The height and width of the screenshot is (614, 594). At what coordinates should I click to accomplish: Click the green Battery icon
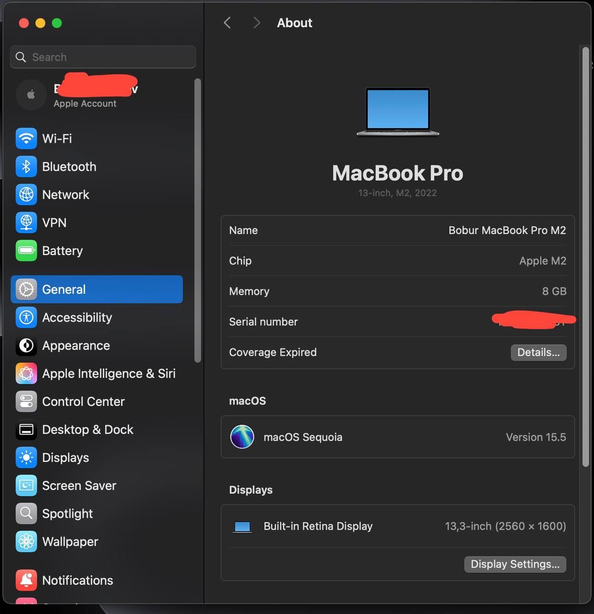pos(26,250)
